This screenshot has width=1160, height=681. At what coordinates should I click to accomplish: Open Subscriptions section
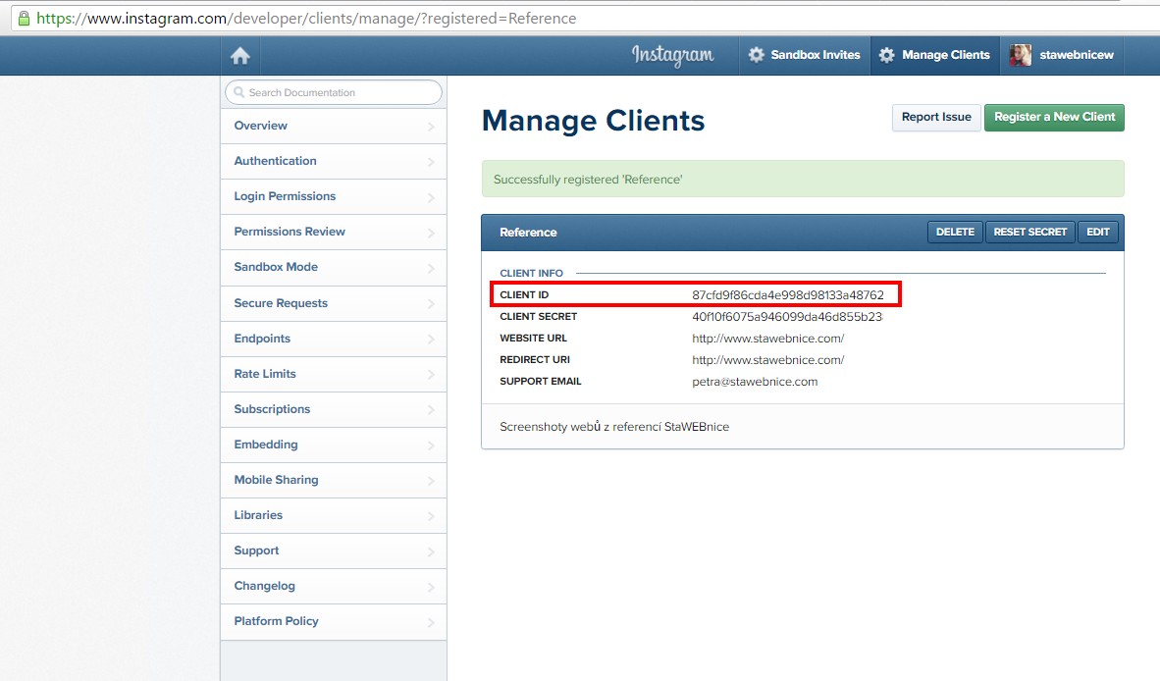(x=334, y=409)
